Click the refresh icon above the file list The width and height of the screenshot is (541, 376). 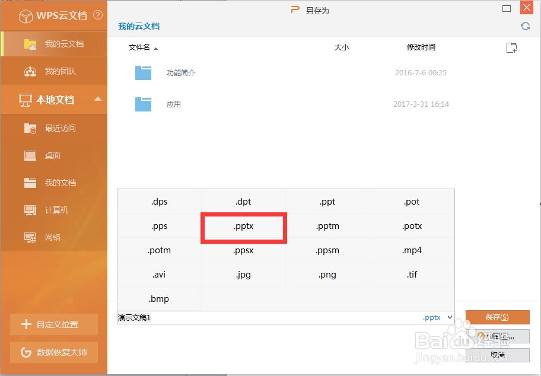tap(524, 26)
